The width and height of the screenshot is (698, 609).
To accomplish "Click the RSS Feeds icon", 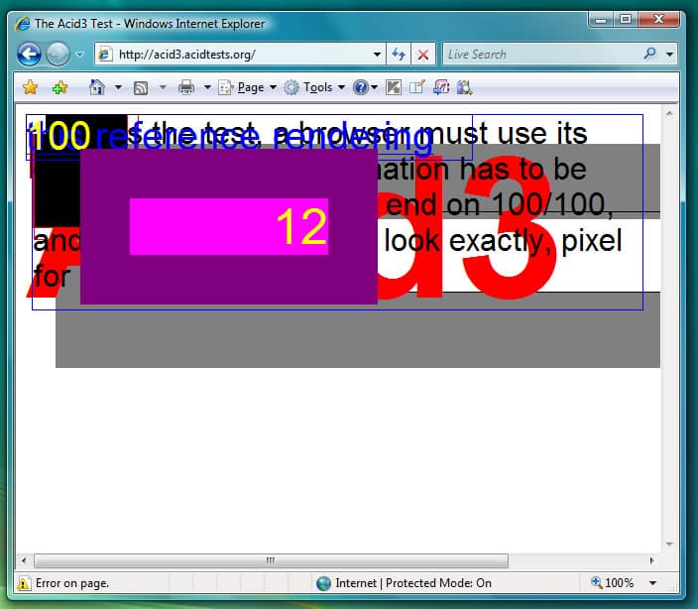I will click(x=141, y=87).
